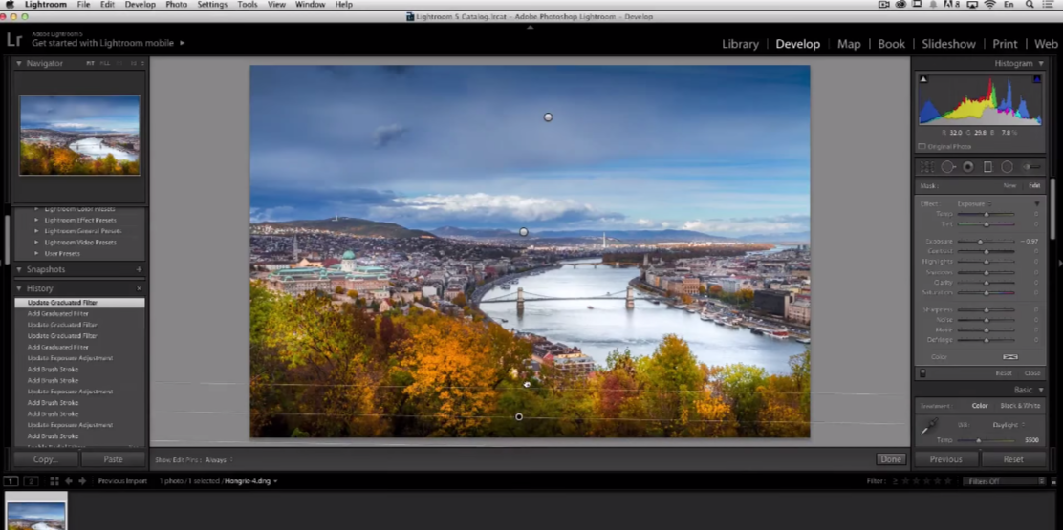
Task: Open the WB Daylight preset dropdown
Action: click(x=1008, y=424)
